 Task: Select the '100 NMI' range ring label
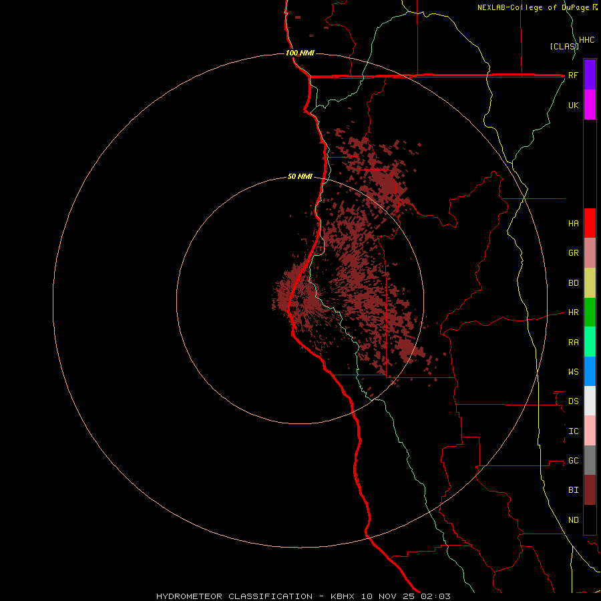tap(300, 53)
